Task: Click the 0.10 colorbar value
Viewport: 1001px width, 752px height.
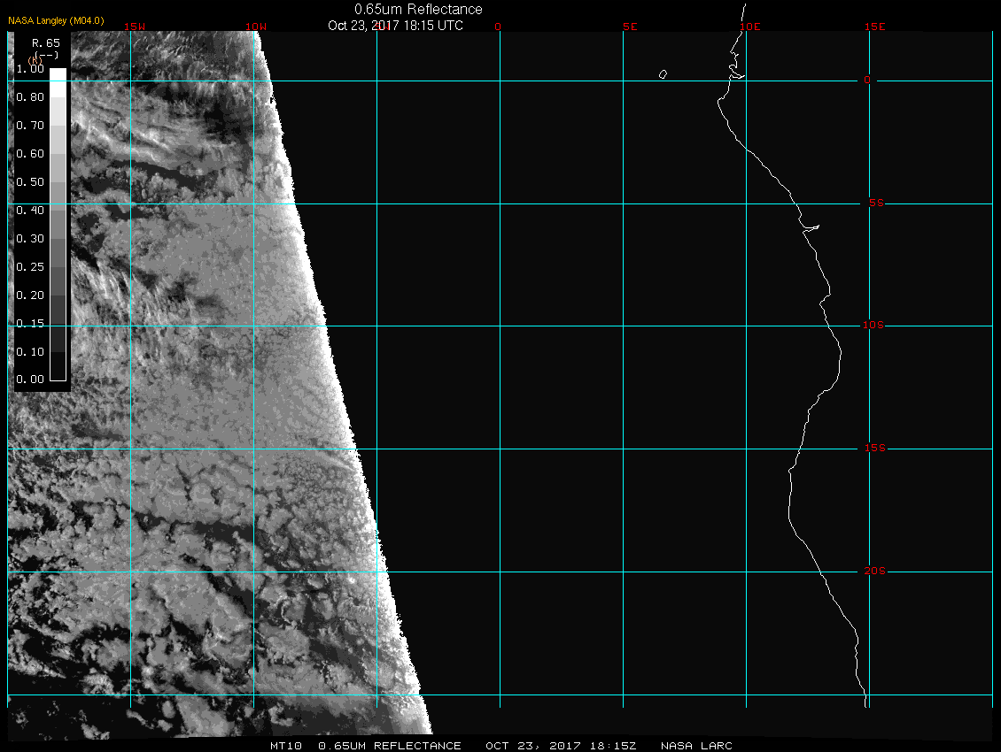Action: (30, 351)
